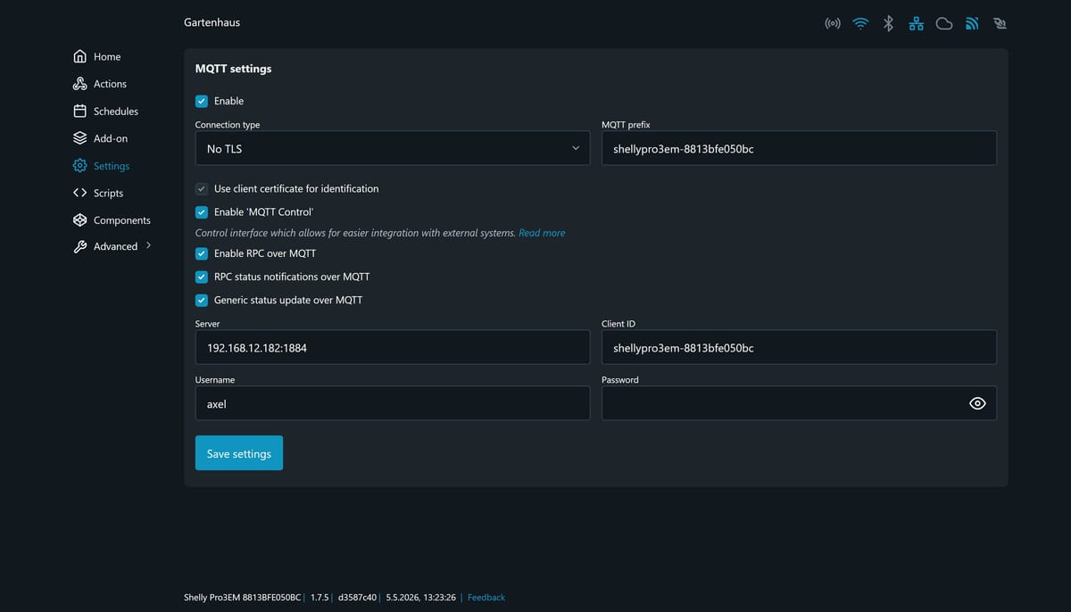Show password with the eye icon

pyautogui.click(x=977, y=403)
